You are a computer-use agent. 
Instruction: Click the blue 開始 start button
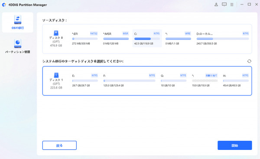[234, 145]
